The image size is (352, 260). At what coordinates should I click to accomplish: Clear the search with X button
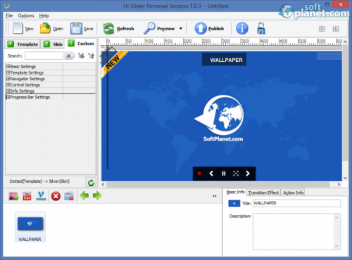[x=69, y=56]
